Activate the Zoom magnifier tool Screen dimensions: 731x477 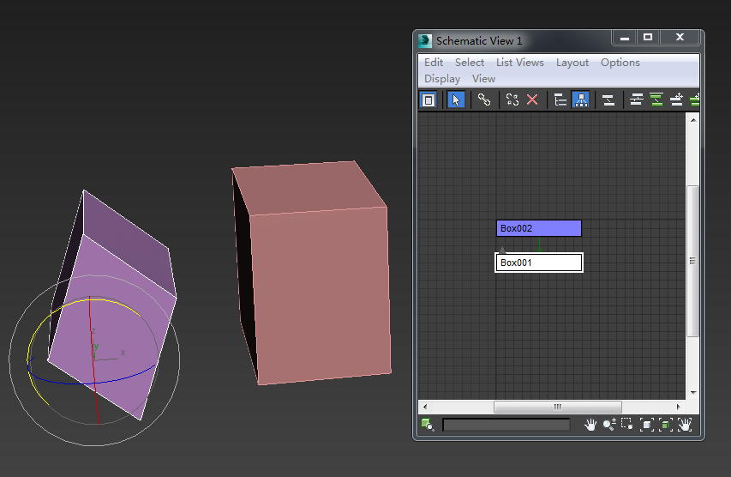pos(608,425)
